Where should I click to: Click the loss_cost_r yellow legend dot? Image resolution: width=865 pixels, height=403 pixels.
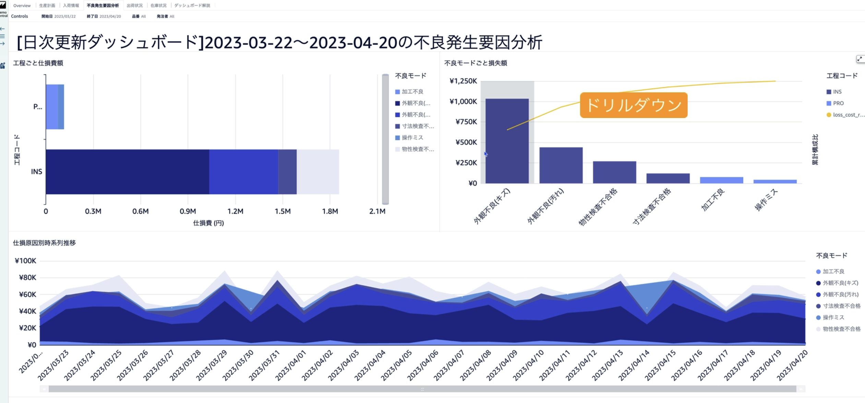[829, 115]
